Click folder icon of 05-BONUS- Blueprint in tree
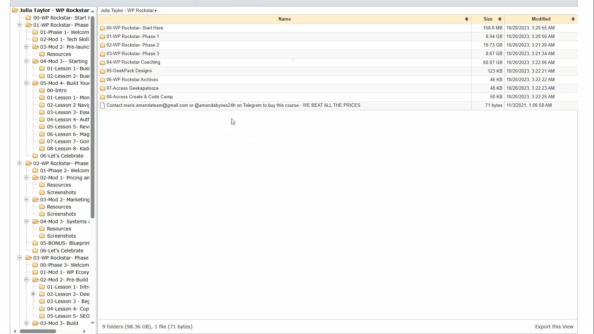 (35, 243)
